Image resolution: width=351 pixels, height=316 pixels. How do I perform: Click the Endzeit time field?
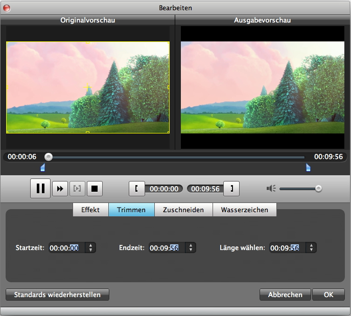(x=167, y=247)
